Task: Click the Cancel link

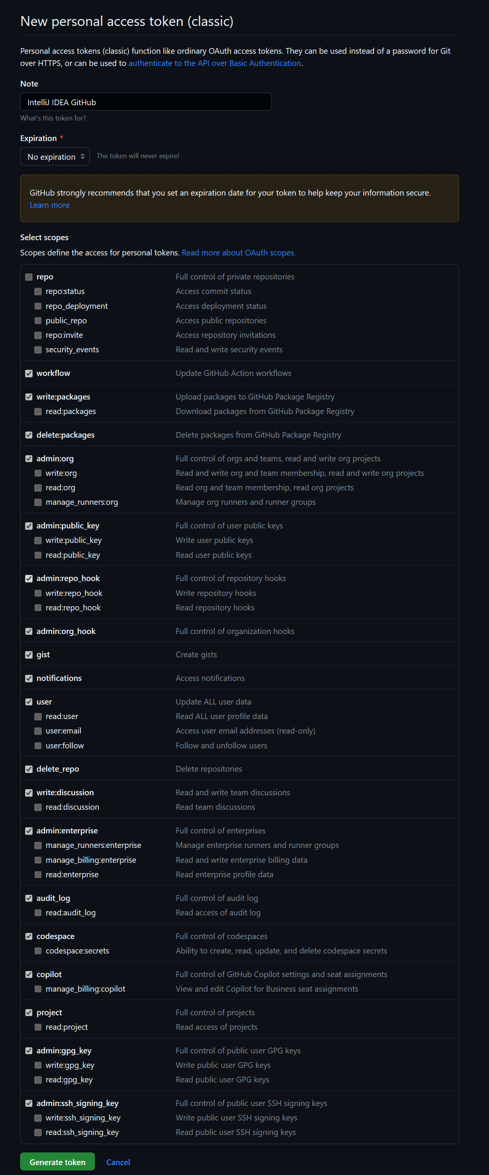Action: pyautogui.click(x=118, y=1162)
